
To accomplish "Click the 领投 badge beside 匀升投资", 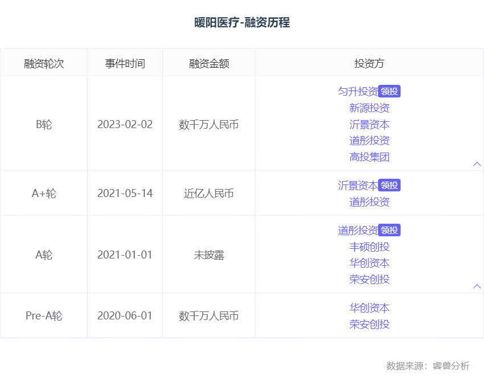I will (389, 91).
